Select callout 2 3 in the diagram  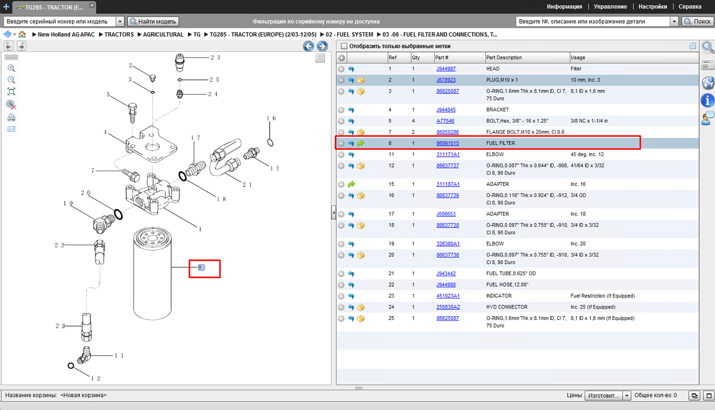(215, 58)
